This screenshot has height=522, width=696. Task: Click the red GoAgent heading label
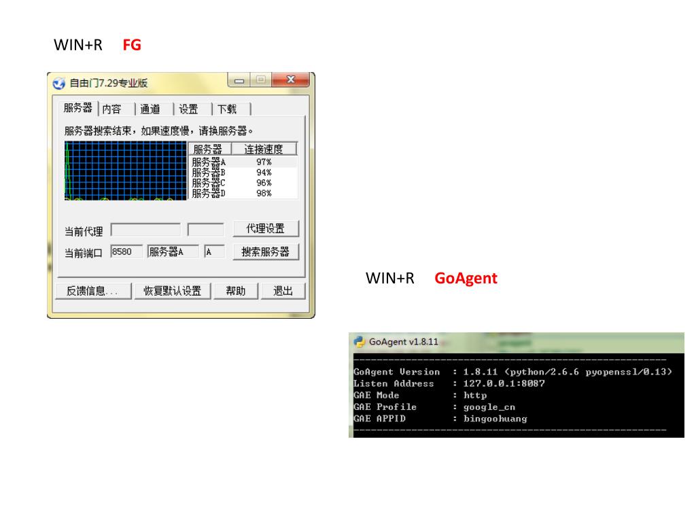[466, 278]
